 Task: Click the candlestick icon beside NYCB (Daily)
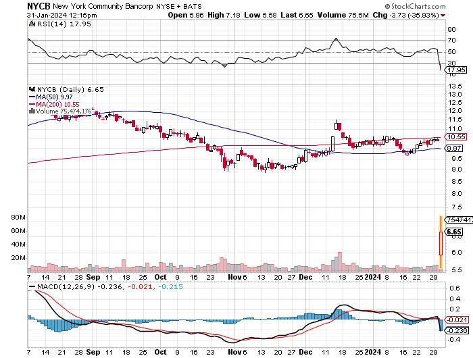tap(32, 89)
